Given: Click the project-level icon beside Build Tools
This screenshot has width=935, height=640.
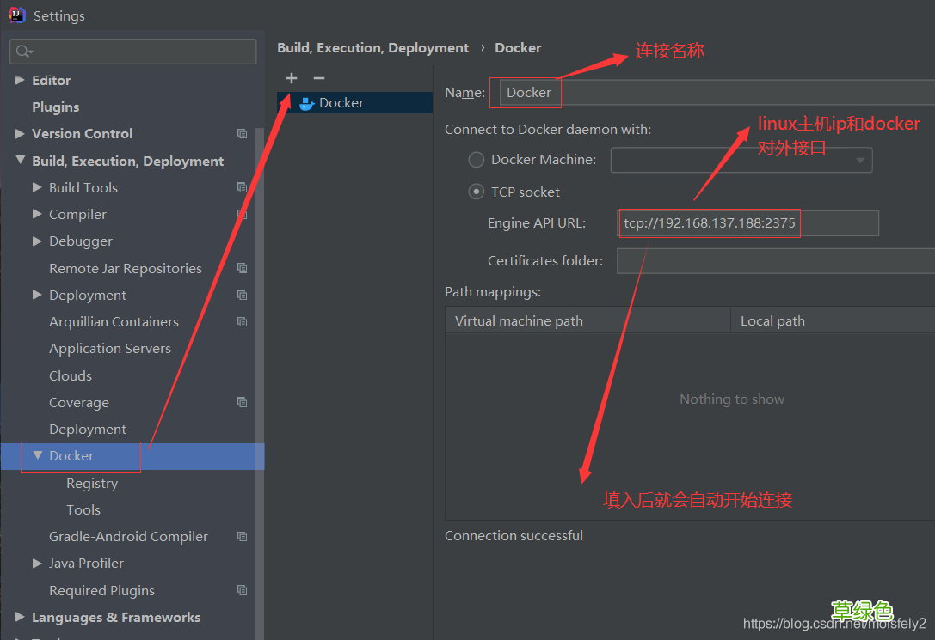Looking at the screenshot, I should point(242,187).
